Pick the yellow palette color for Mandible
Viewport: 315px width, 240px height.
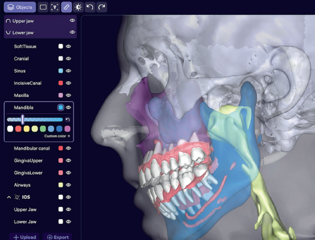(x=27, y=129)
